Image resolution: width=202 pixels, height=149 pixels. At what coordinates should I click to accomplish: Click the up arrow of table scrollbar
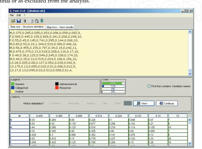(190, 120)
